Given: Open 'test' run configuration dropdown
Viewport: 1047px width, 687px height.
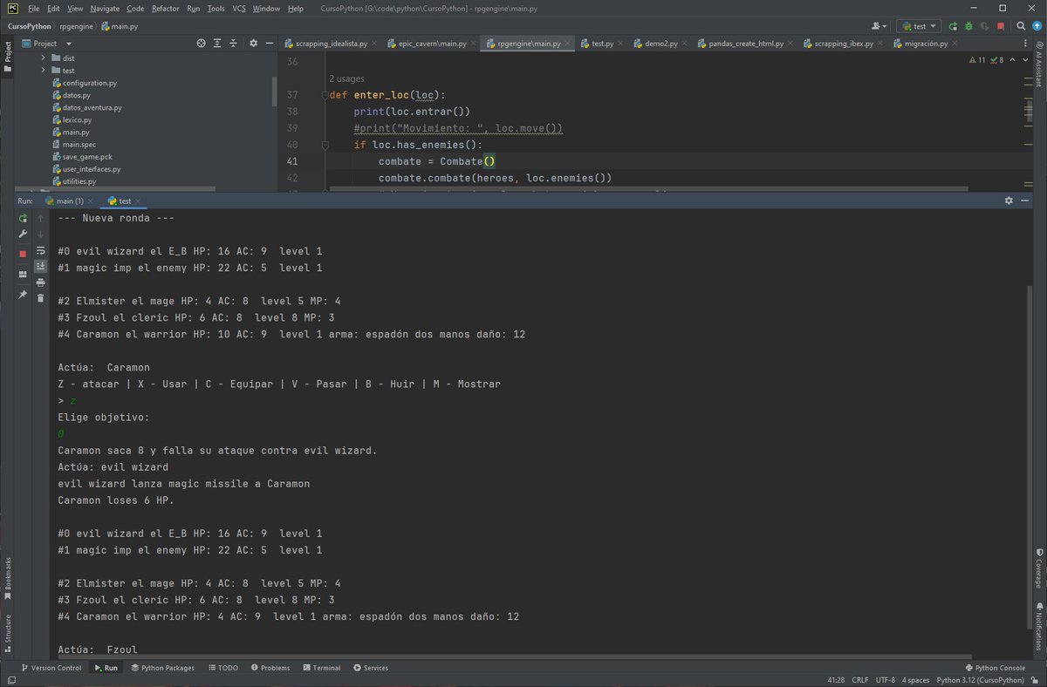Looking at the screenshot, I should click(919, 26).
